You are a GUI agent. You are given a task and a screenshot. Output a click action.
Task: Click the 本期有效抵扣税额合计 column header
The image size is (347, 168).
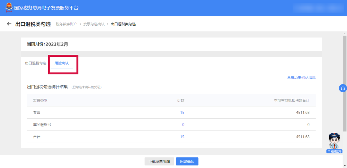pos(292,100)
